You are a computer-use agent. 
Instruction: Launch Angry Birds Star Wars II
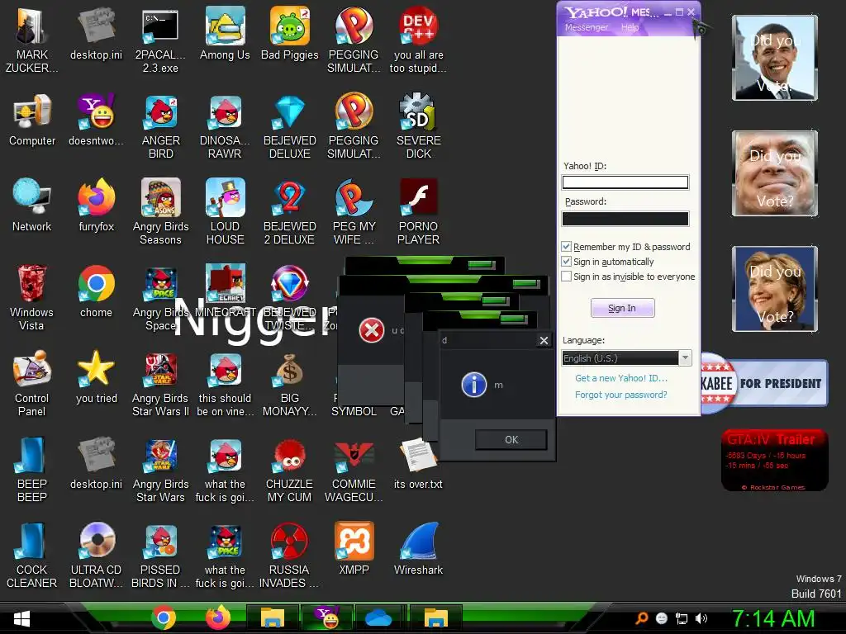160,384
